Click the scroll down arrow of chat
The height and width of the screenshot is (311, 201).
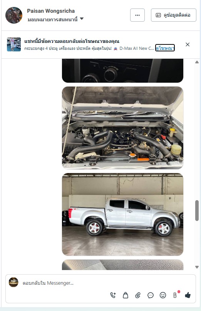click(197, 267)
